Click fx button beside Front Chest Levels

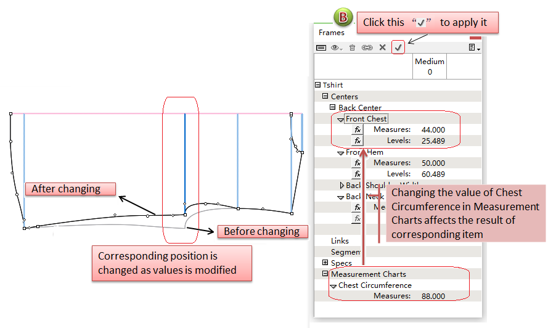click(x=358, y=141)
